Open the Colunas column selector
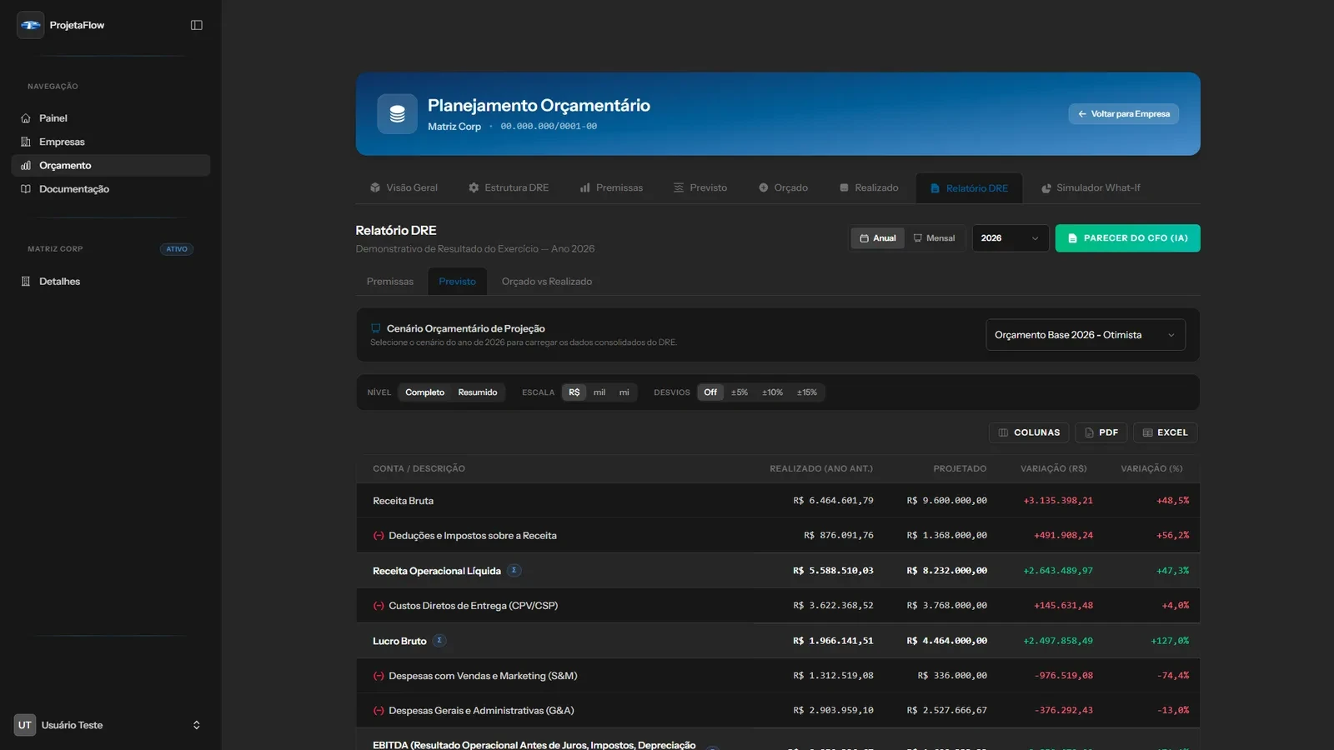The width and height of the screenshot is (1334, 750). click(1029, 432)
